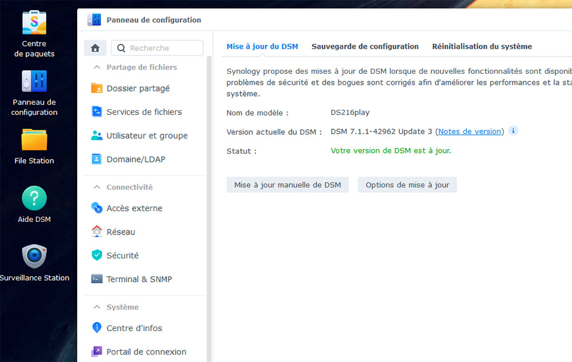Select the Mise à jour du DSM tab

click(263, 47)
